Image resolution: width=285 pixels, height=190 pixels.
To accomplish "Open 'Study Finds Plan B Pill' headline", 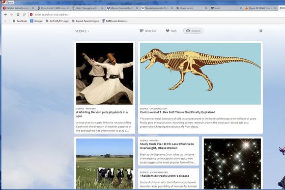I will tap(167, 146).
